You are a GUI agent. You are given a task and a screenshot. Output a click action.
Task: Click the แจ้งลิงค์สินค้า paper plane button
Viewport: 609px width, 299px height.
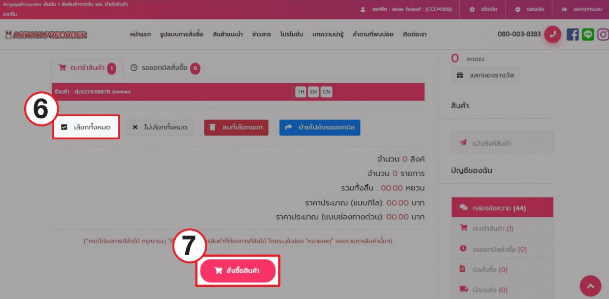point(502,143)
